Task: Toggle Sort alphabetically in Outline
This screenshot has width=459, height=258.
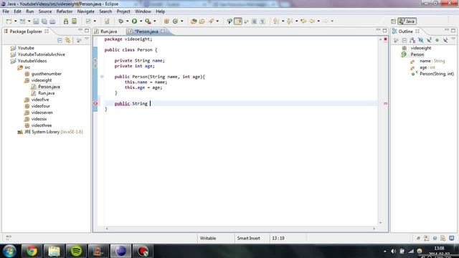Action: point(412,40)
